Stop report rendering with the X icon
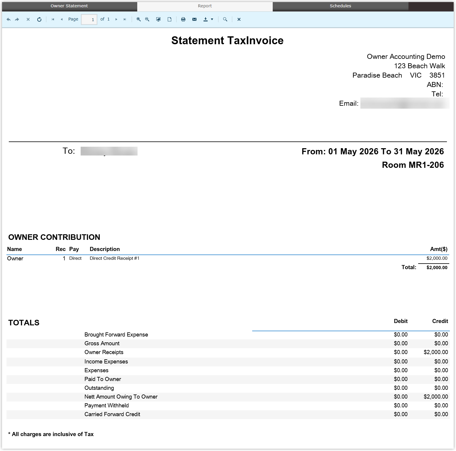This screenshot has width=456, height=451. pyautogui.click(x=28, y=19)
